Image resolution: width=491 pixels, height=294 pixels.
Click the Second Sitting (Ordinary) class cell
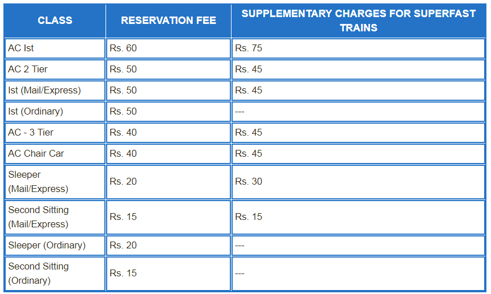55,273
